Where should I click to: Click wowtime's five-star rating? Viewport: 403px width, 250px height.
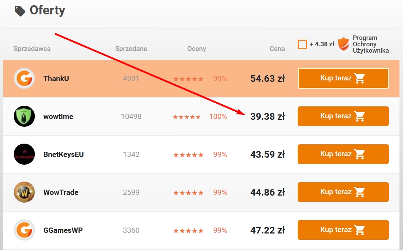187,117
